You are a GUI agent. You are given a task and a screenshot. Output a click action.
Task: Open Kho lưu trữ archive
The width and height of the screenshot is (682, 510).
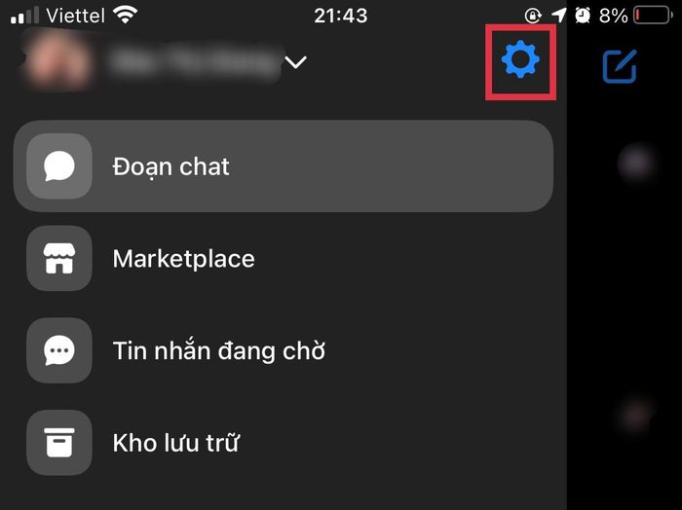click(284, 442)
